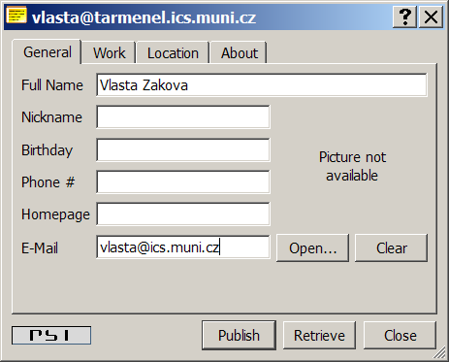Click the window resize grip at bottom corner
This screenshot has height=362, width=449.
point(441,354)
